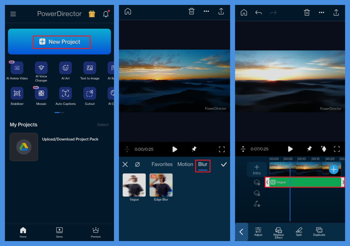This screenshot has width=350, height=246.
Task: Click the 00:10 mark on the timeline ruler
Action: (x=302, y=159)
